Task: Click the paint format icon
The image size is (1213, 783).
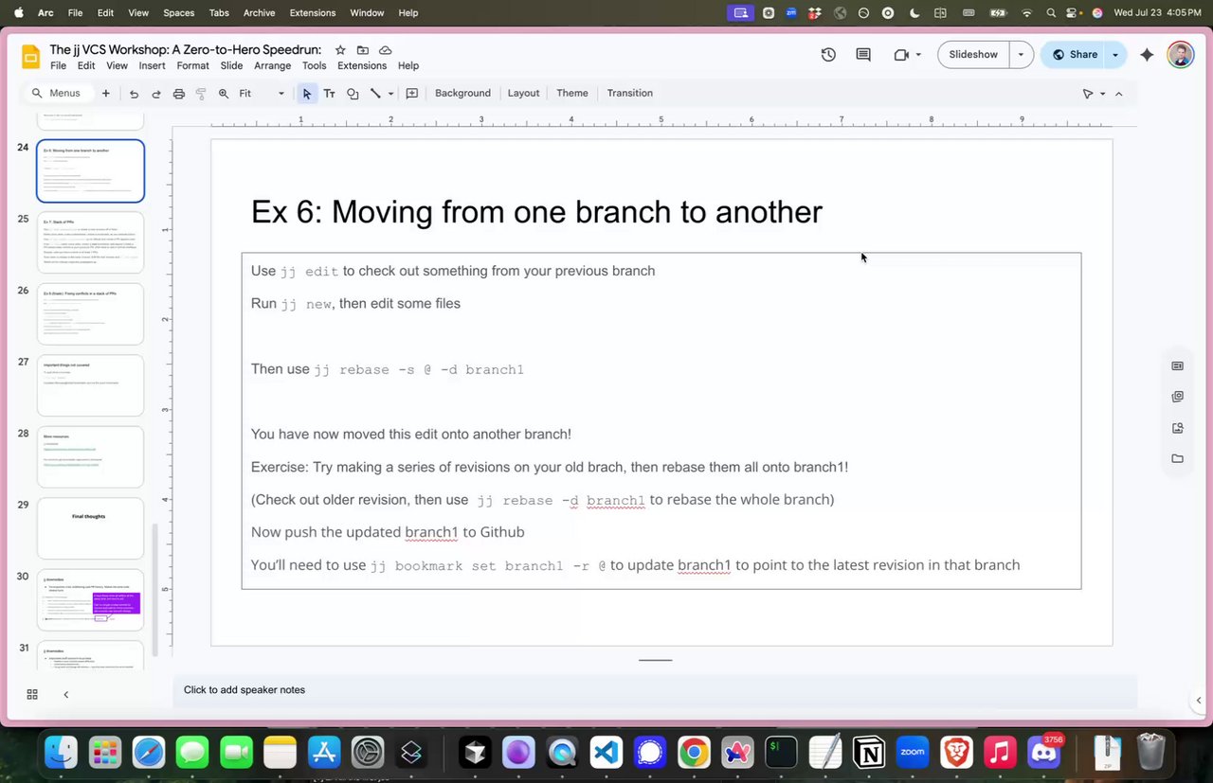Action: (x=201, y=94)
